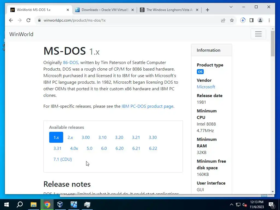The image size is (280, 210).
Task: Click the Release notes heading
Action: (67, 184)
